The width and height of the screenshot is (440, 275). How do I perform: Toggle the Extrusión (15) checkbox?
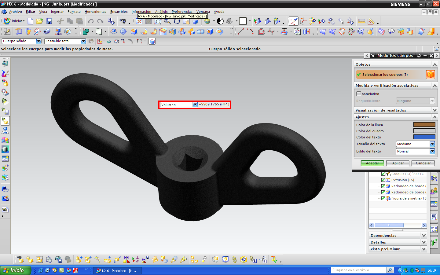tap(383, 180)
